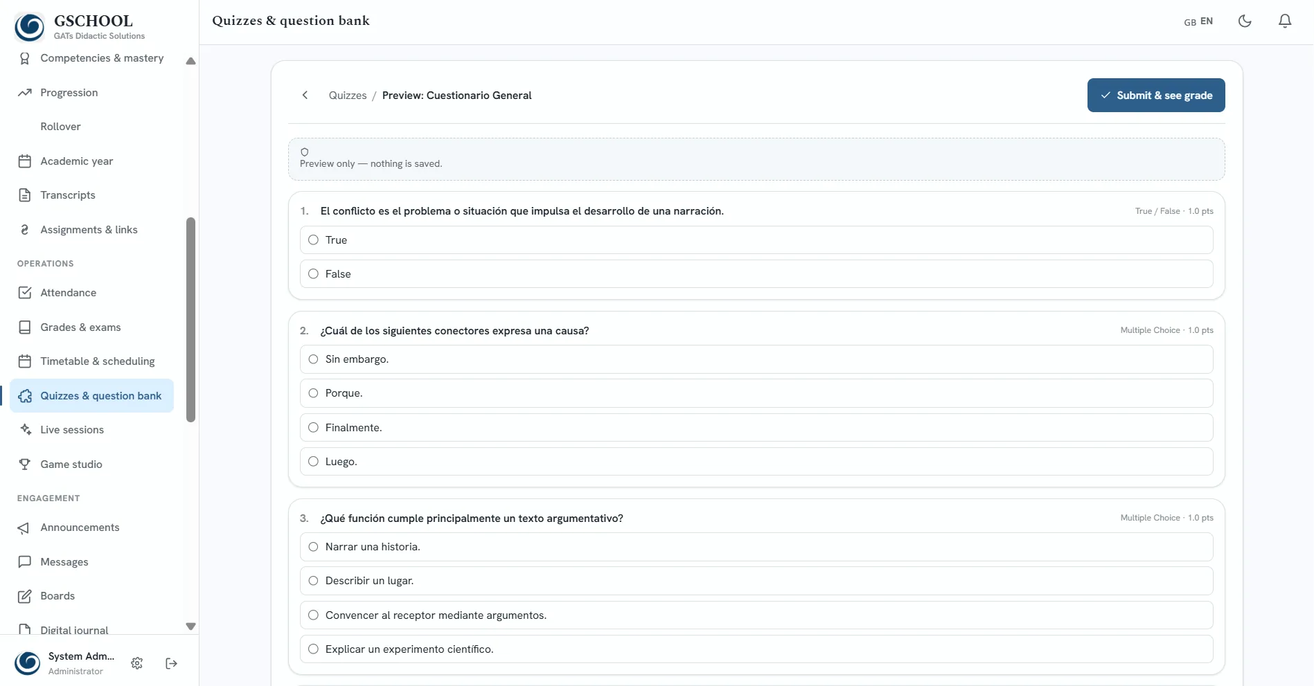Click the Progression trend icon
The width and height of the screenshot is (1314, 686).
25,93
